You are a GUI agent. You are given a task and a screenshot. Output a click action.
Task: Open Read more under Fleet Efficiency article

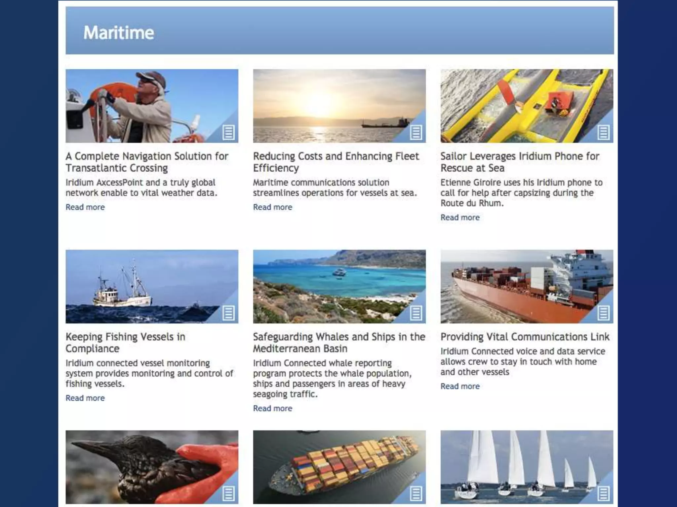click(x=272, y=207)
